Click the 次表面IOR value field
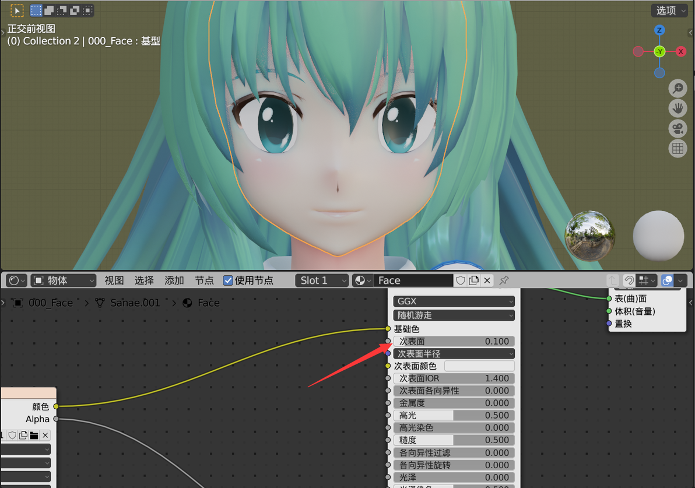695x488 pixels. (454, 378)
